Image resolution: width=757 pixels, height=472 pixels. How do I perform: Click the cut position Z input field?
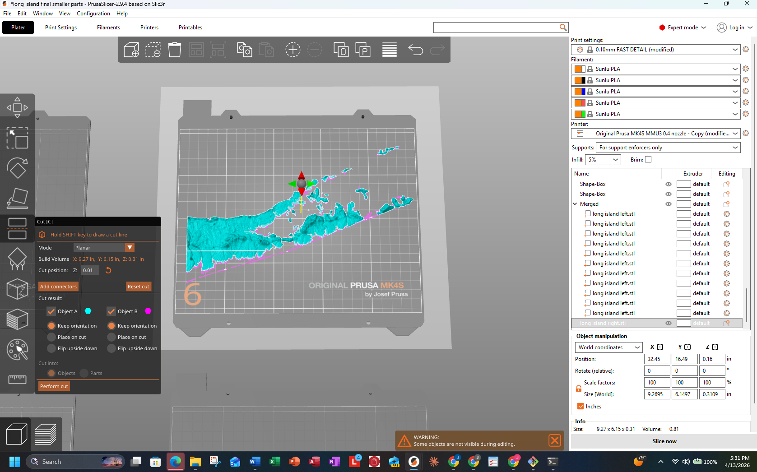click(90, 270)
